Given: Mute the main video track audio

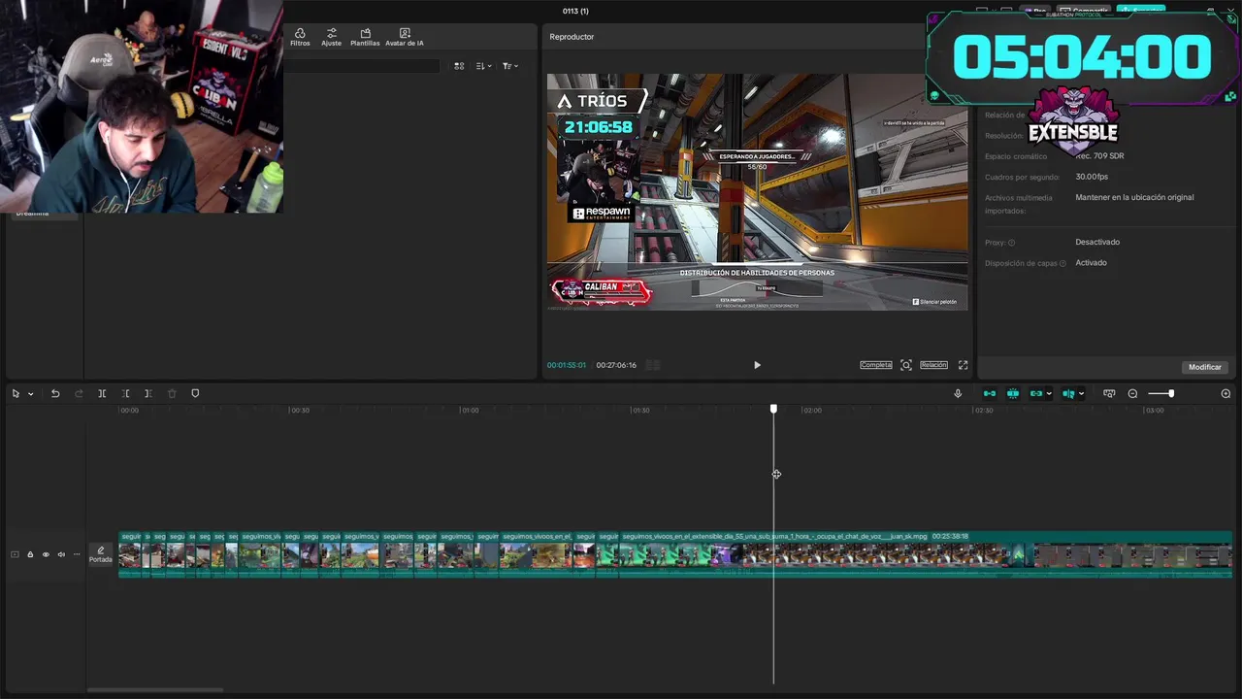Looking at the screenshot, I should tap(61, 554).
